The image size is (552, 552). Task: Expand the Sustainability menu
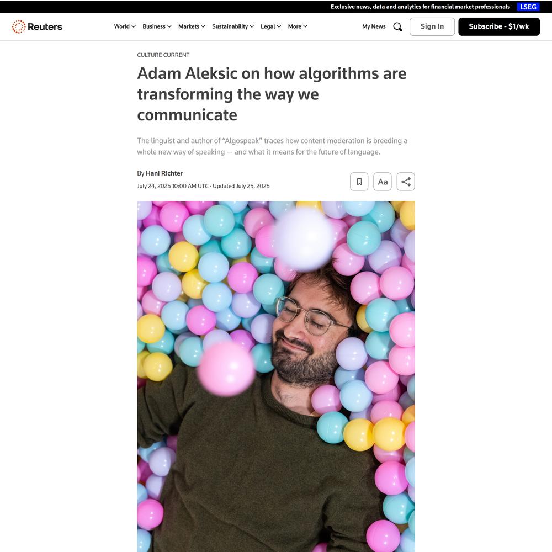pos(233,26)
